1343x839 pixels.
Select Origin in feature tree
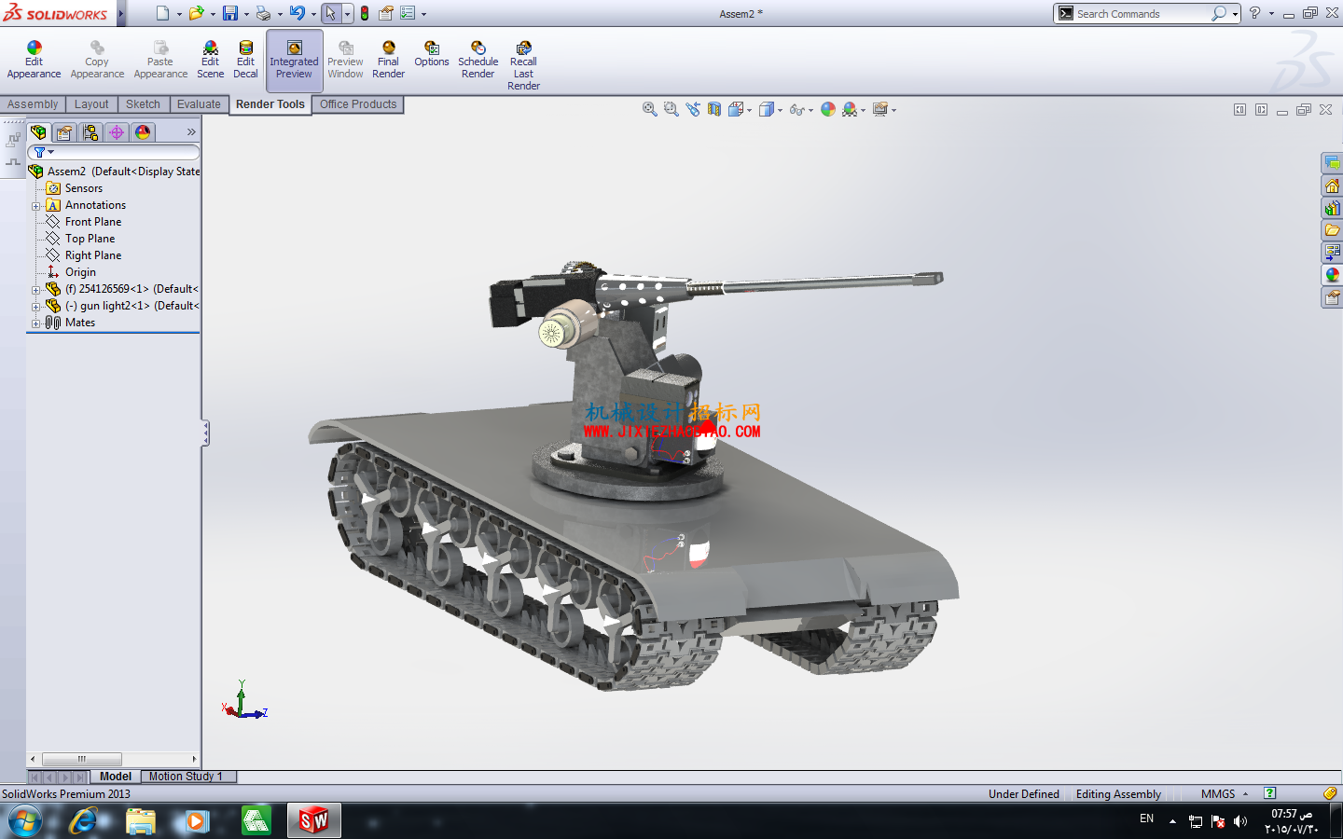(x=80, y=272)
